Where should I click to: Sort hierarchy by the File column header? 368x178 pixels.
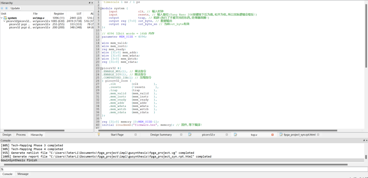click(x=36, y=14)
